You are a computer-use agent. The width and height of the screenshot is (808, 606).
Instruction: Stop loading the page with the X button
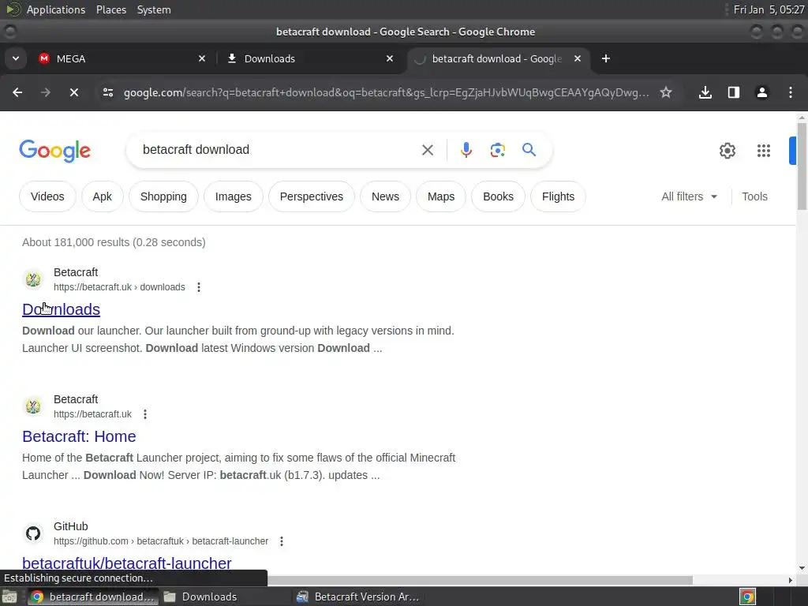[x=73, y=93]
